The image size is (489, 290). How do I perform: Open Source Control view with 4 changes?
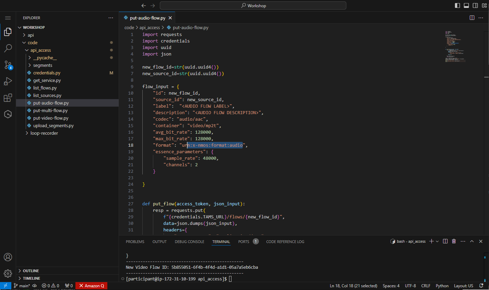pos(8,65)
